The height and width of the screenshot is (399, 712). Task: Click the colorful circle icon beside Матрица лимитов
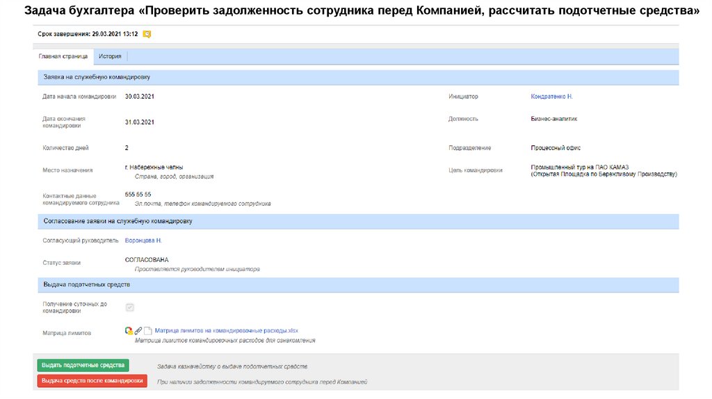point(129,331)
